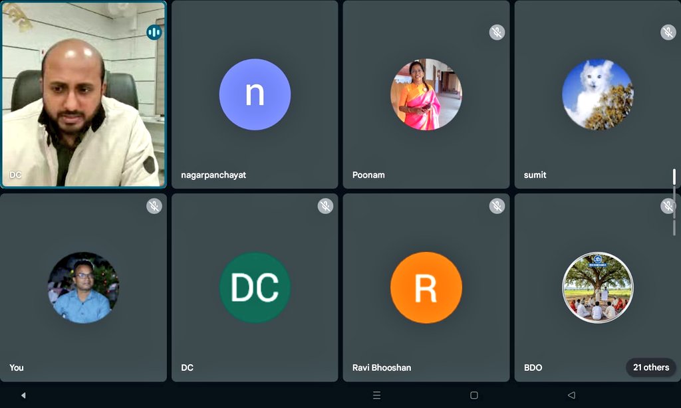
Task: Click the muted mic icon on Poonam's tile
Action: 497,32
